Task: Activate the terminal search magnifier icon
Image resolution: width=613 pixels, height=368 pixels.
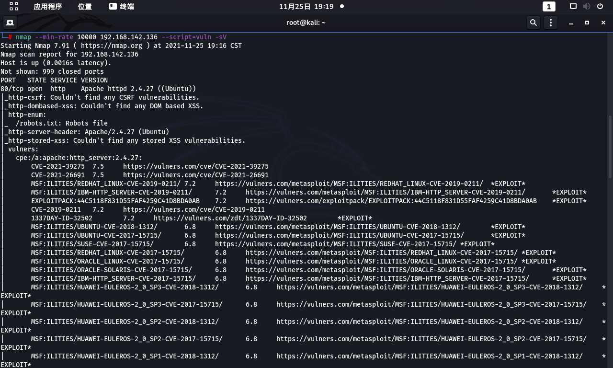Action: [533, 22]
